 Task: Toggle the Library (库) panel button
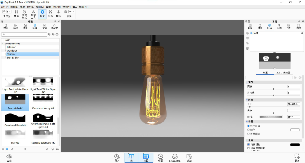tap(132, 158)
